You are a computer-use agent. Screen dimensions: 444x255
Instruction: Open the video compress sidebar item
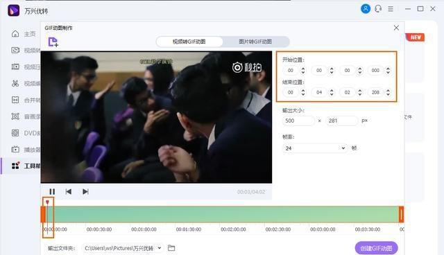pos(26,67)
